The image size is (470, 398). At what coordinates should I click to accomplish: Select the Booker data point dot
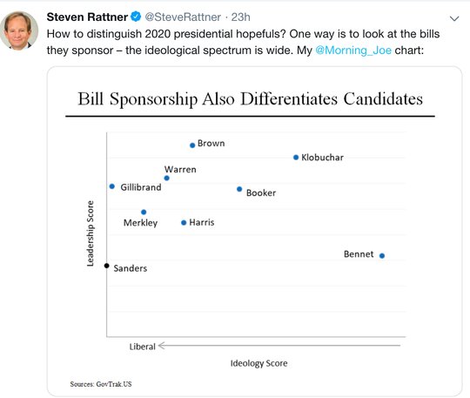coord(239,189)
